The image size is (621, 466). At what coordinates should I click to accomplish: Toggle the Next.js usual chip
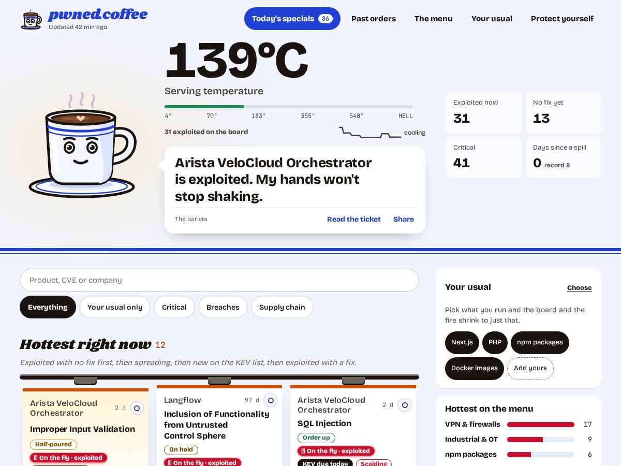(x=462, y=343)
